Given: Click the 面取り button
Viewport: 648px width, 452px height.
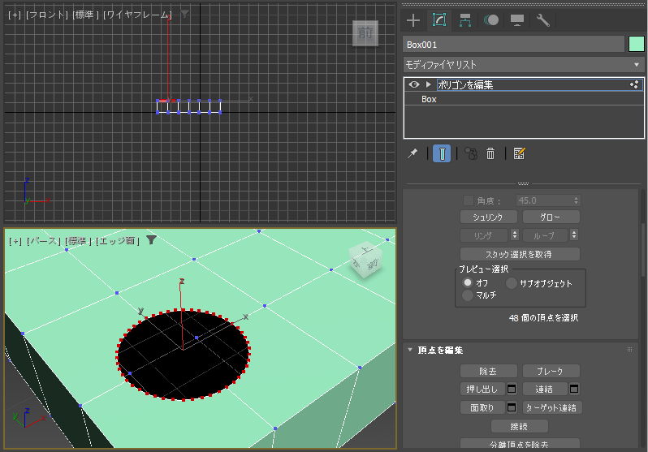Looking at the screenshot, I should [482, 408].
